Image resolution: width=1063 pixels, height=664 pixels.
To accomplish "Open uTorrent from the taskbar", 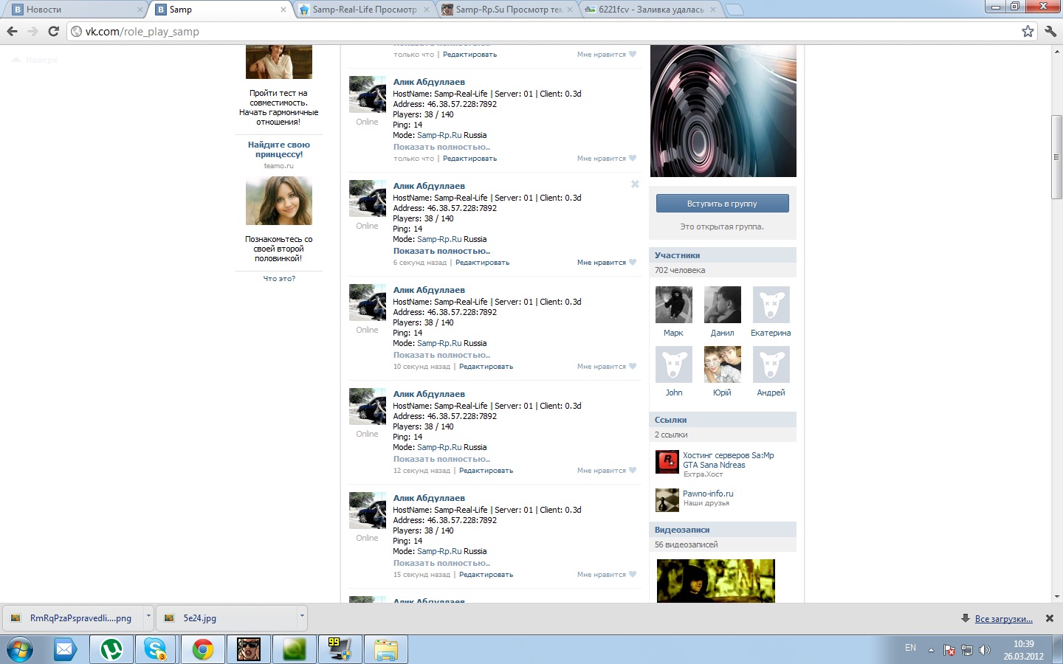I will click(x=111, y=650).
